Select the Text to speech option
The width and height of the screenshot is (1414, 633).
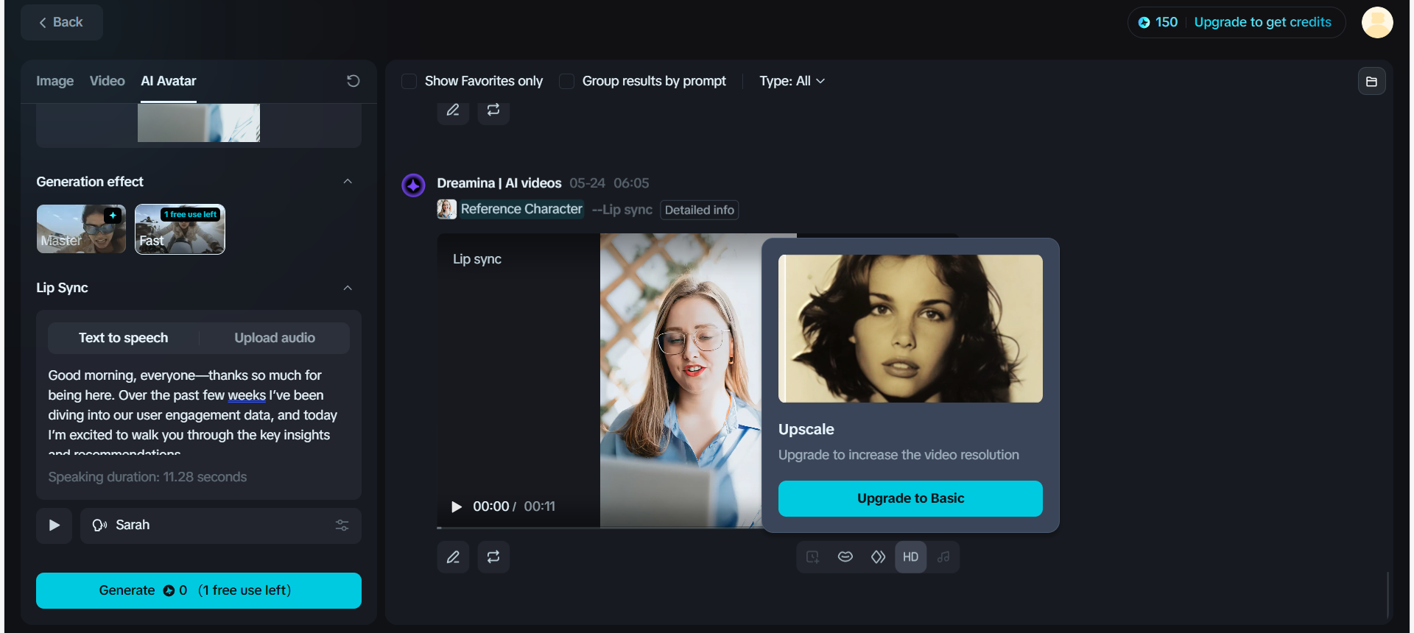pyautogui.click(x=124, y=338)
